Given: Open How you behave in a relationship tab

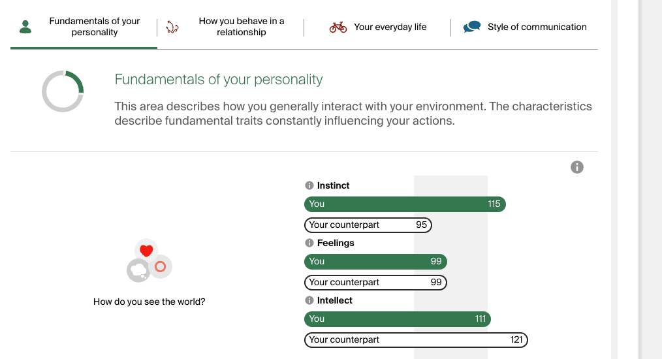Looking at the screenshot, I should click(242, 27).
